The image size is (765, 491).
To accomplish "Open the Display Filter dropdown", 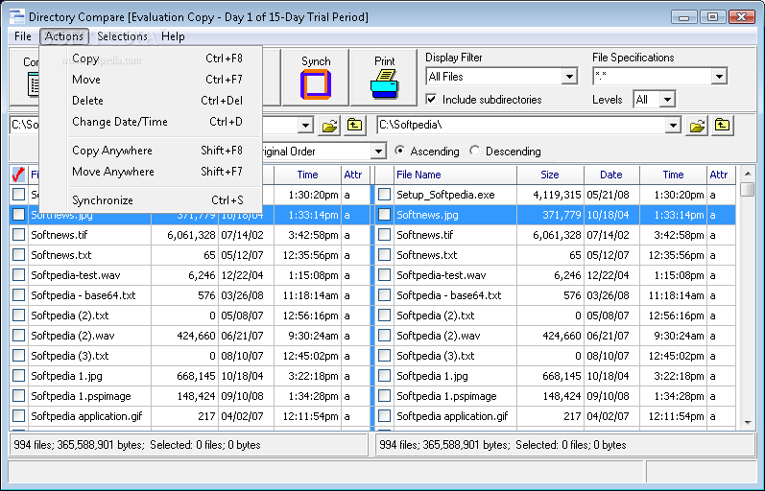I will (x=569, y=77).
